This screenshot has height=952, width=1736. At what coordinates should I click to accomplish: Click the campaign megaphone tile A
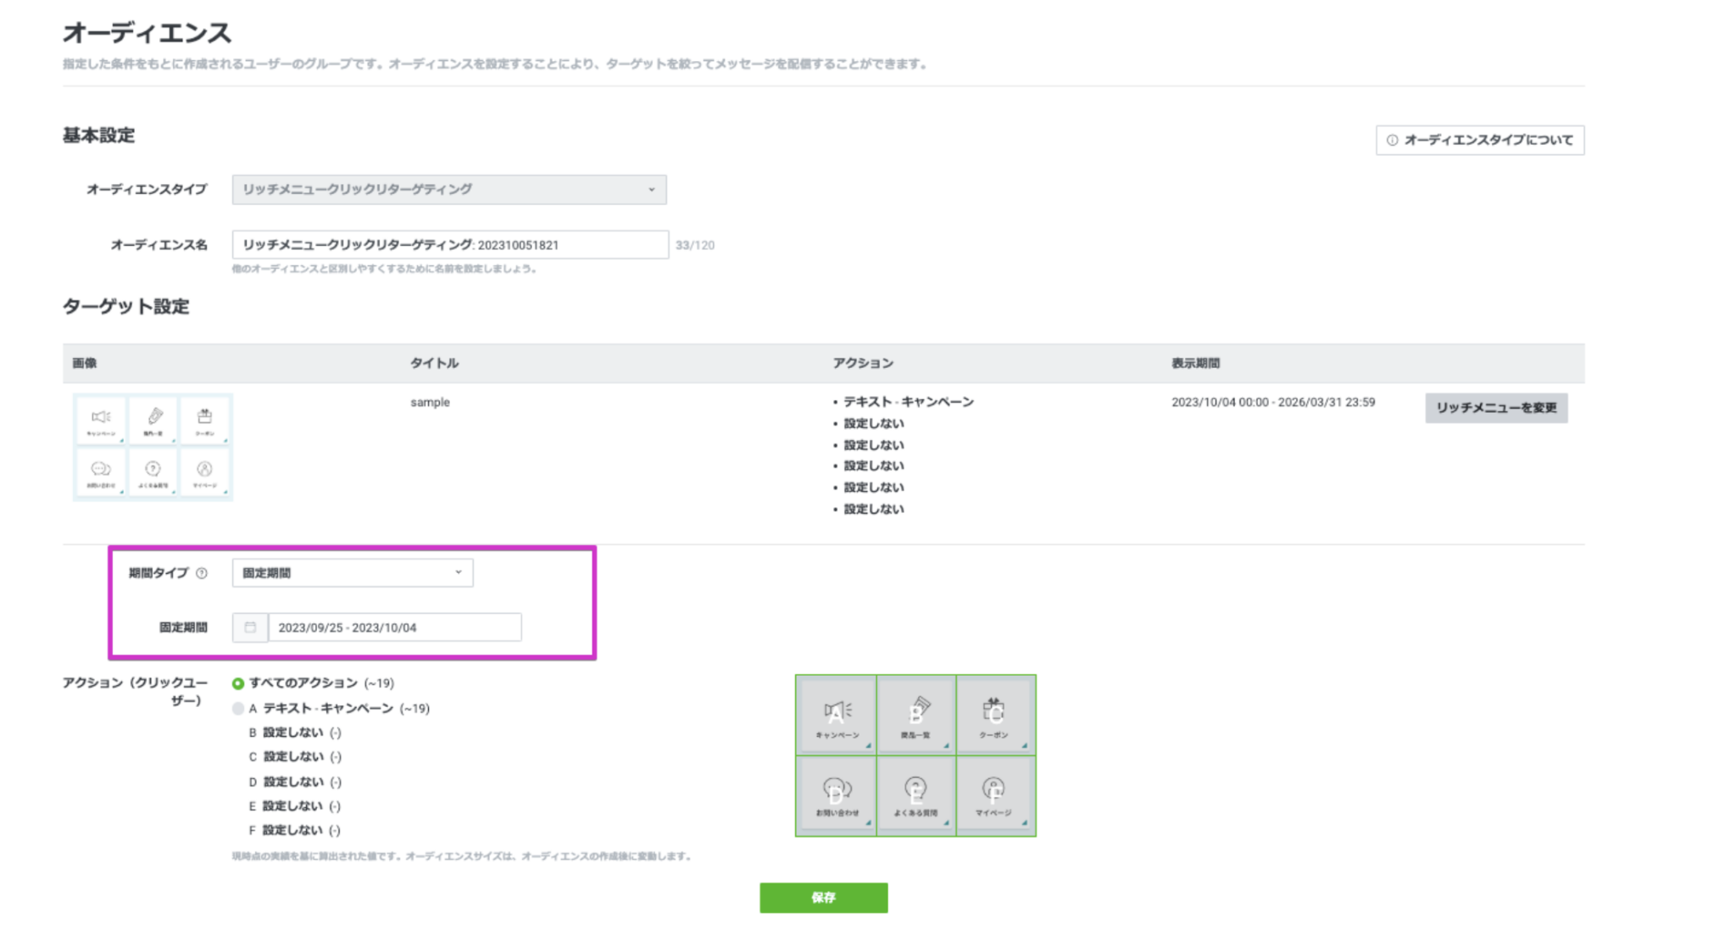(836, 715)
